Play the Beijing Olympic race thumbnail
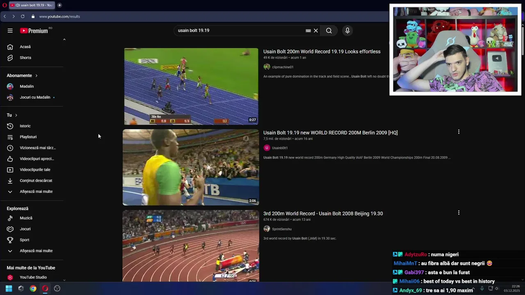This screenshot has height=295, width=525. point(191,246)
